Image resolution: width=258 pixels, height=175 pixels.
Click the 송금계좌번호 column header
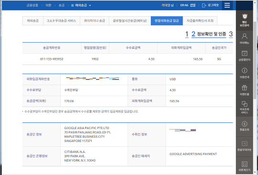(52, 48)
